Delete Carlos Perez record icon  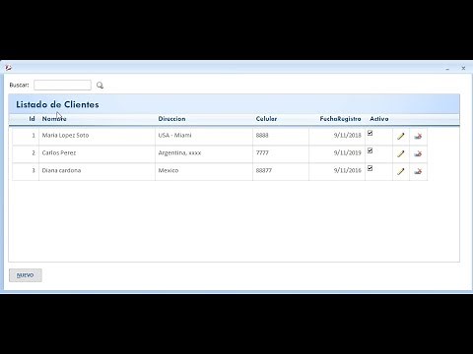418,153
